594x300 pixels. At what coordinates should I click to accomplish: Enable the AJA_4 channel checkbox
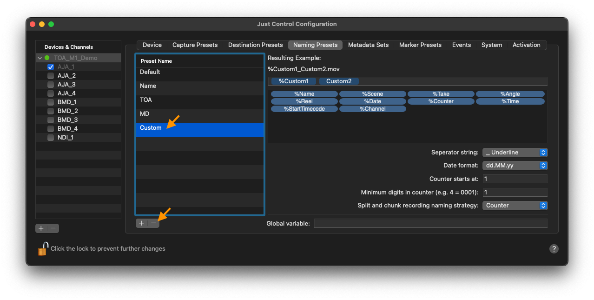coord(51,93)
